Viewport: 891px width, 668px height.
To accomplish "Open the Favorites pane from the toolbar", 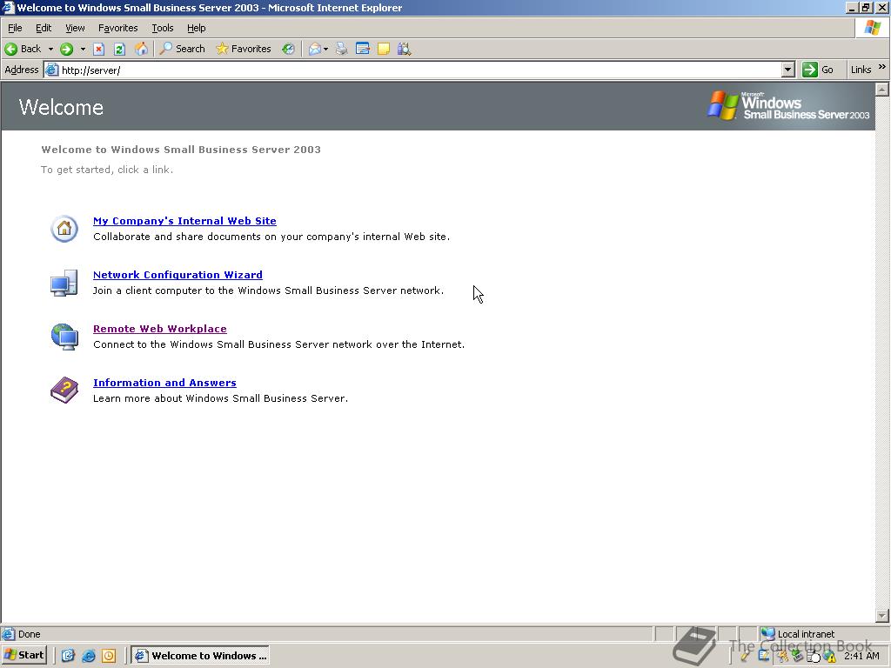I will 244,49.
